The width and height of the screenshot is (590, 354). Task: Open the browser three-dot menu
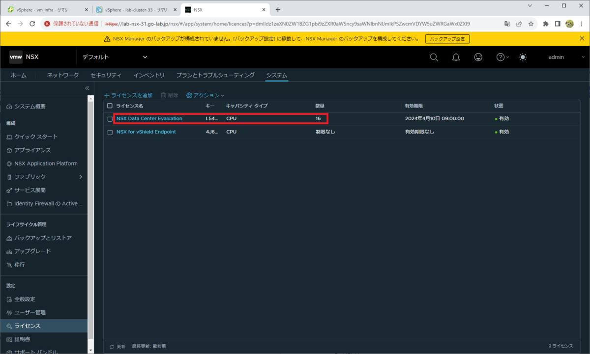[582, 24]
